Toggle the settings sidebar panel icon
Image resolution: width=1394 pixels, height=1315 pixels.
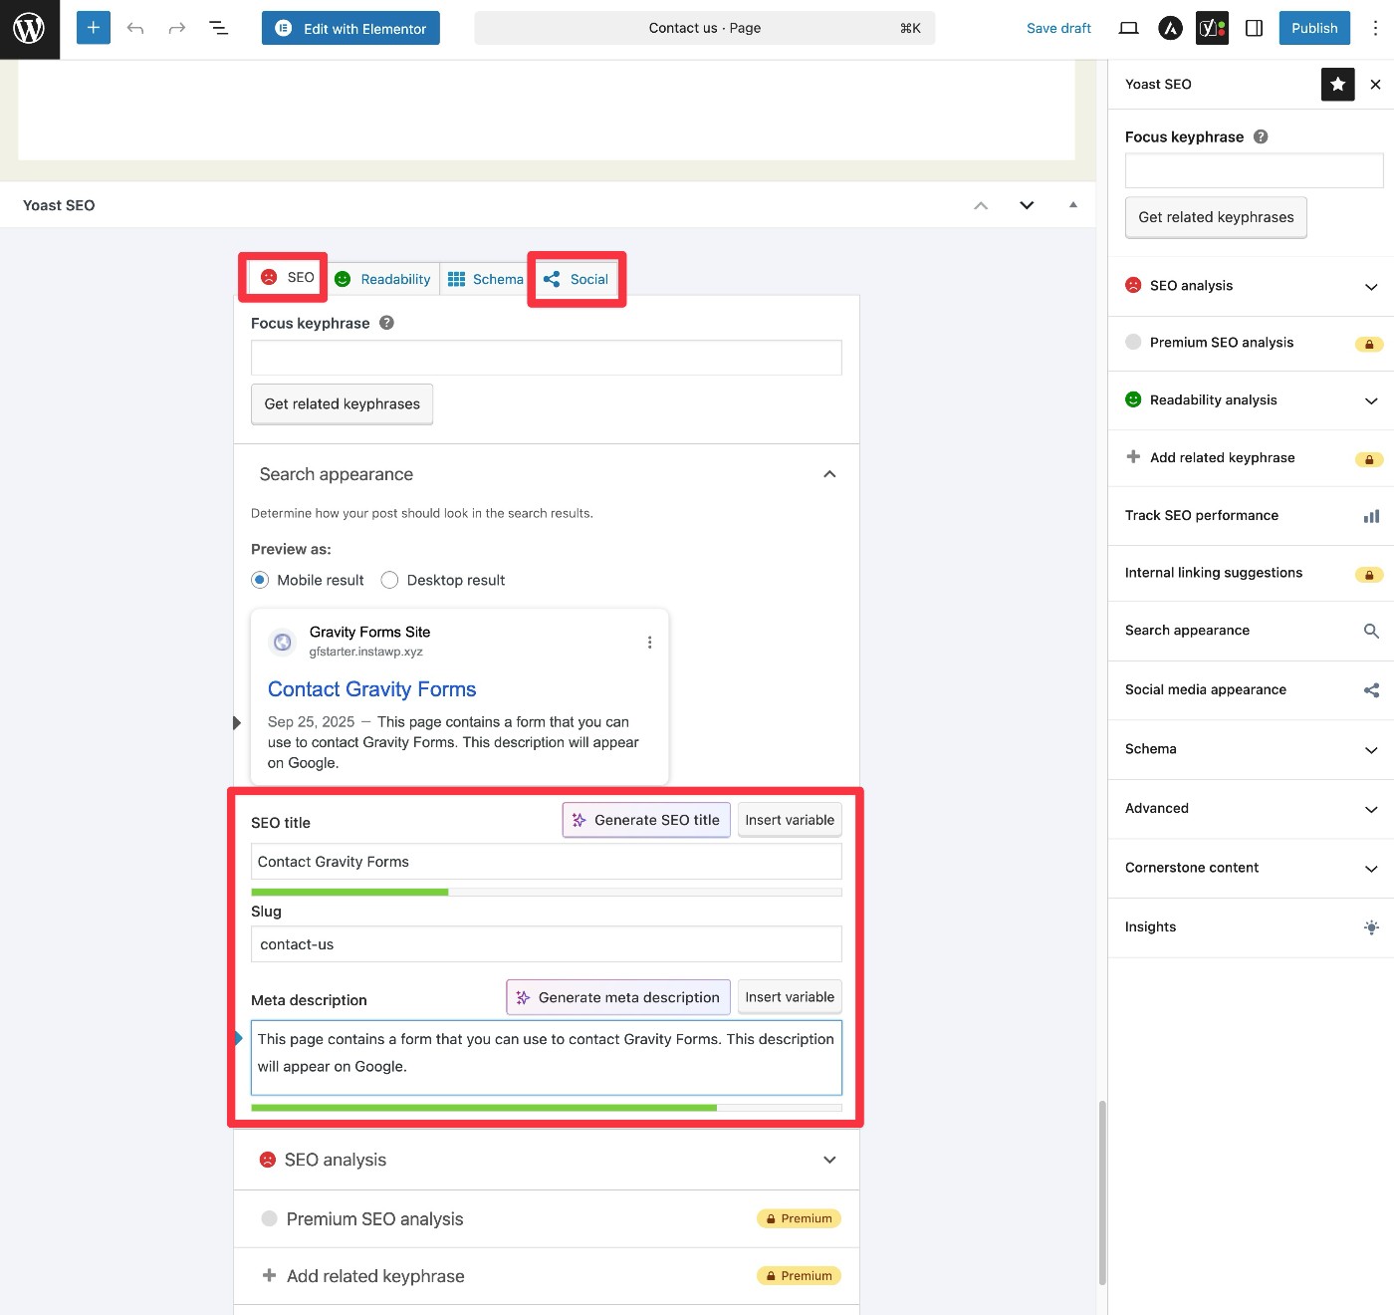point(1254,28)
